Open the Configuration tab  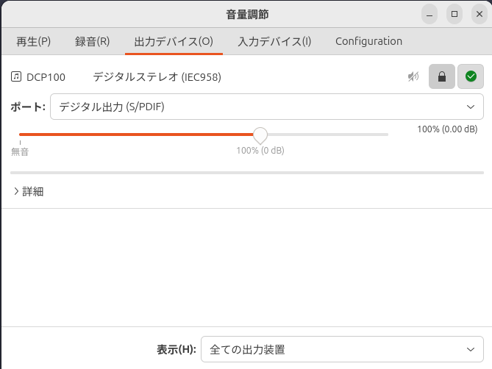tap(368, 41)
